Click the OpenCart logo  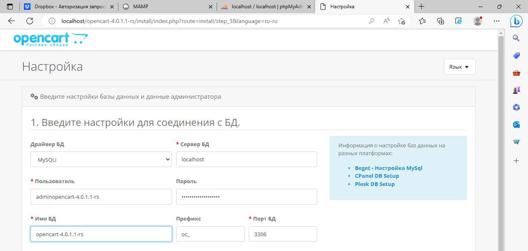tap(50, 40)
